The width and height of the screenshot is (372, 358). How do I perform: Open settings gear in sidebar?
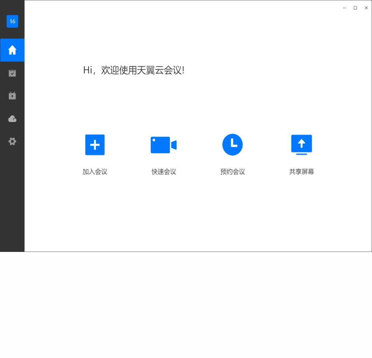(12, 141)
